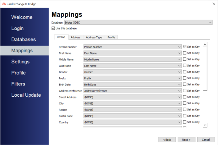Open the Gender field mapping dropdown

(x=132, y=72)
